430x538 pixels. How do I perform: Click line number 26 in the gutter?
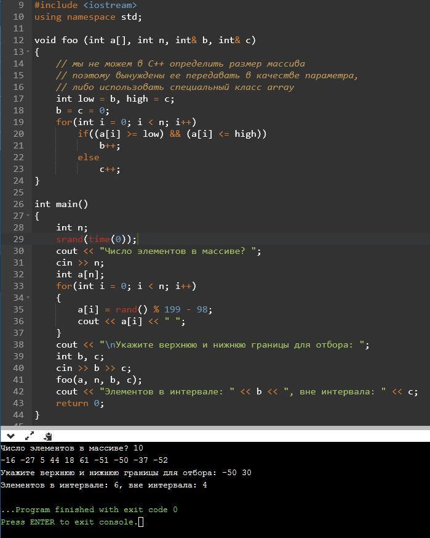[18, 204]
